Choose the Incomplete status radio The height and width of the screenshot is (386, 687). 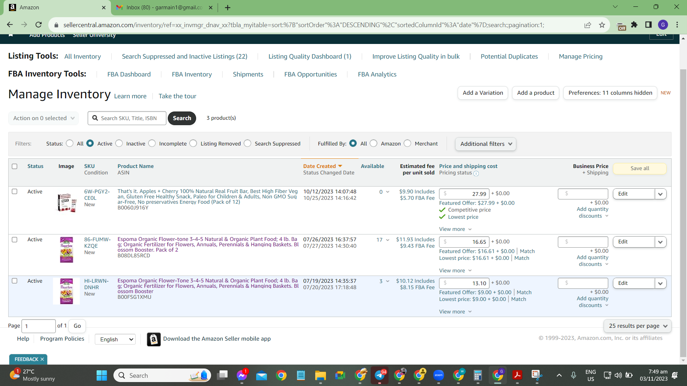pyautogui.click(x=152, y=143)
